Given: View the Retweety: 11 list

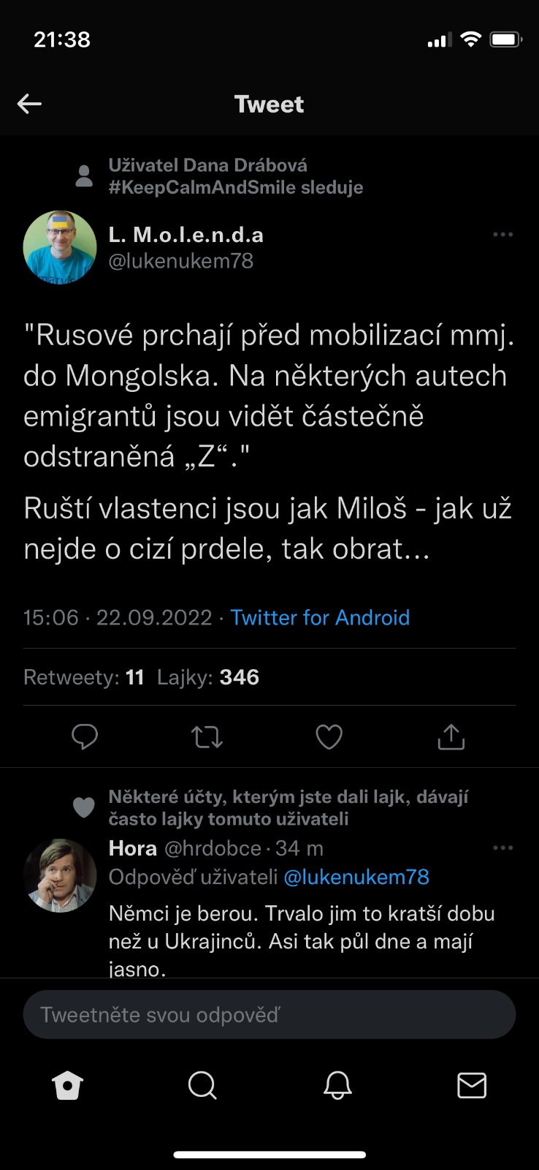Looking at the screenshot, I should pyautogui.click(x=84, y=677).
